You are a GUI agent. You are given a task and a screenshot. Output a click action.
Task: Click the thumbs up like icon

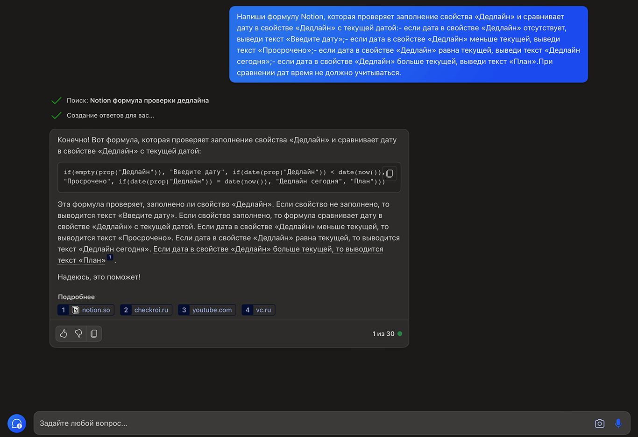click(x=64, y=333)
